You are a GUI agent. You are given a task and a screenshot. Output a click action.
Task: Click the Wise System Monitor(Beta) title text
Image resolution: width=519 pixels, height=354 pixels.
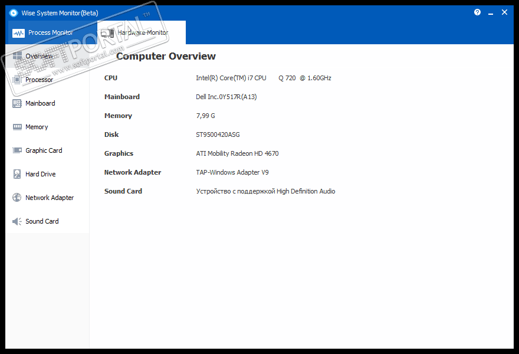[x=60, y=13]
